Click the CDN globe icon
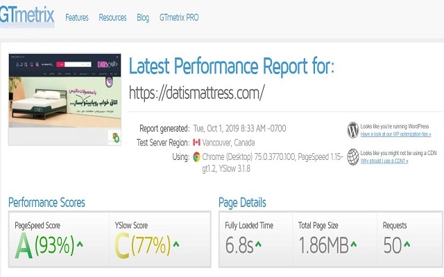This screenshot has width=444, height=277. [353, 157]
